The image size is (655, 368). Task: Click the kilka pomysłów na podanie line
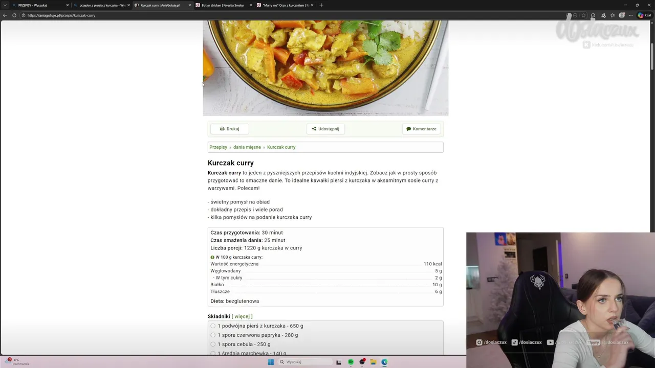[x=260, y=217]
